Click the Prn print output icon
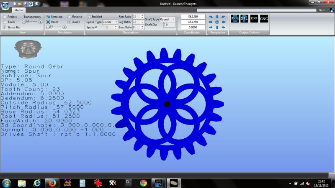Image resolution: width=335 pixels, height=188 pixels. point(234,18)
